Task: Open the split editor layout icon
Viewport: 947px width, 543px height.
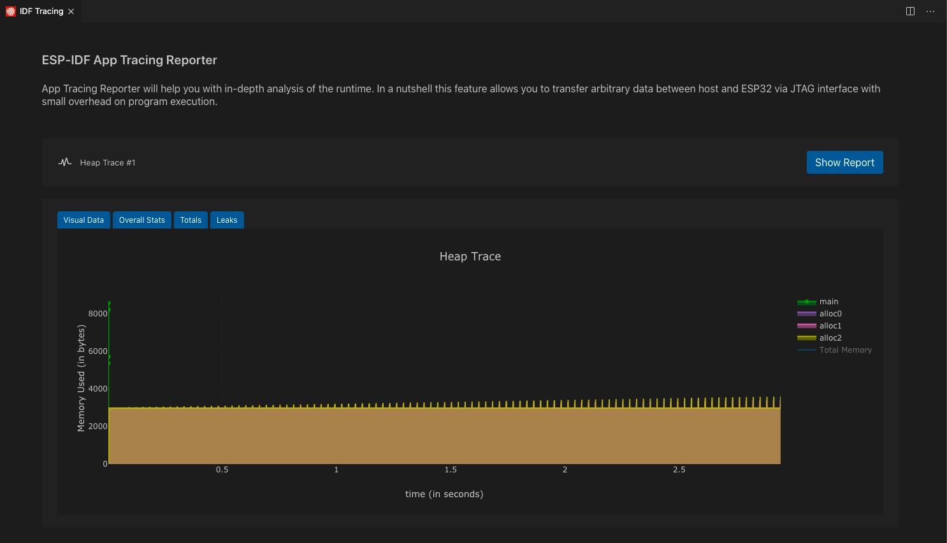Action: (x=909, y=11)
